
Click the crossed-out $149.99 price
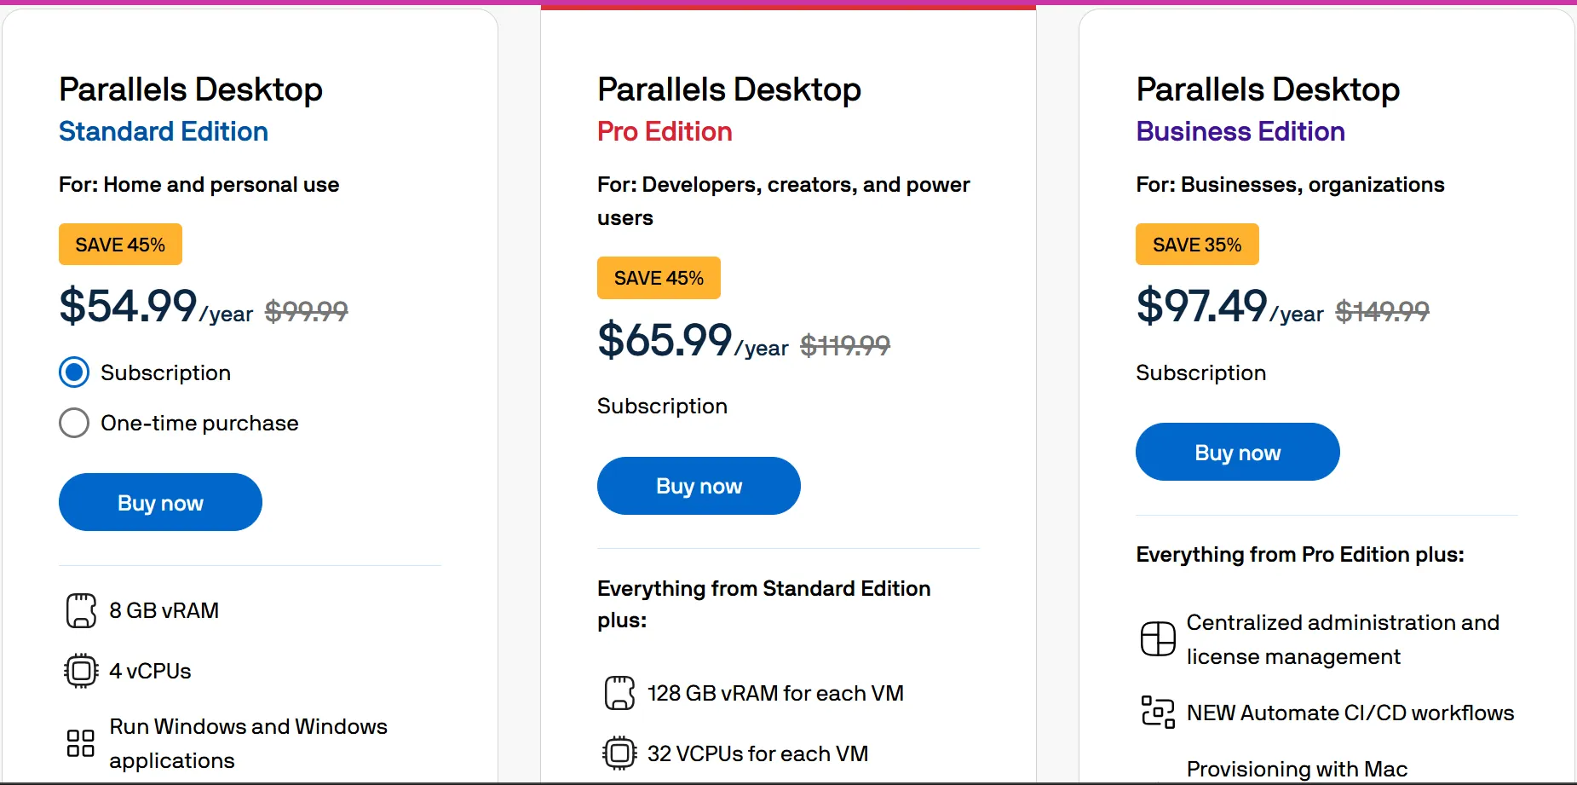(1382, 312)
